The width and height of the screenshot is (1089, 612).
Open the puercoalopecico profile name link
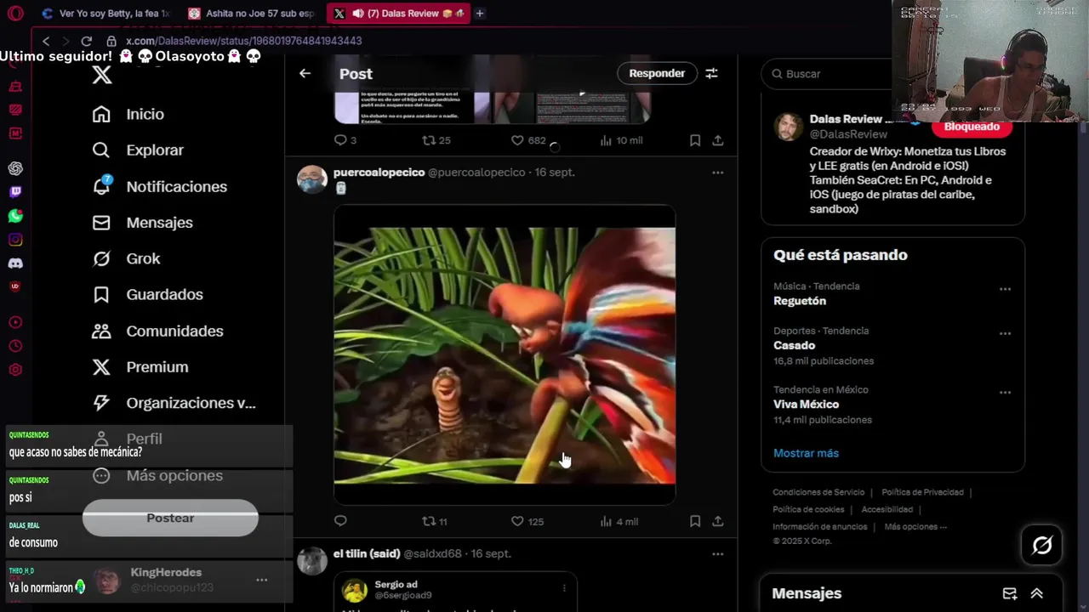pos(379,173)
